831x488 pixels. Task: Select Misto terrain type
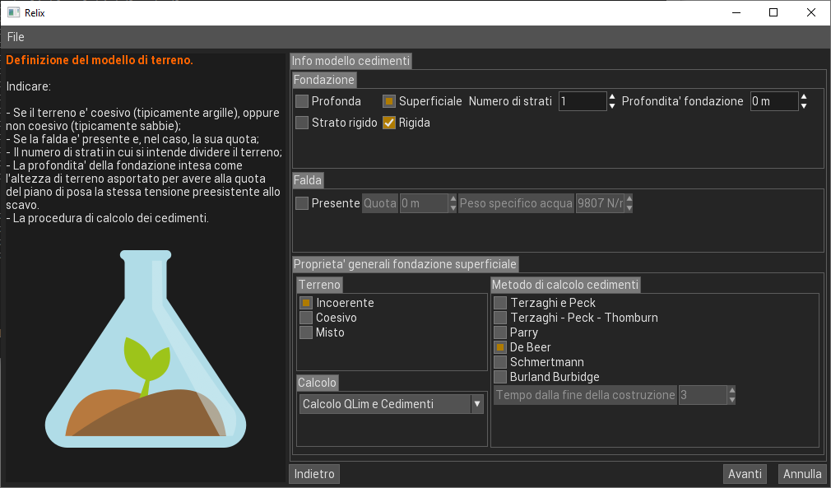tap(306, 332)
